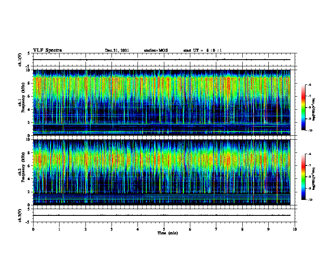Click the 'start UT = 8 : 0 : 1' text
This screenshot has width=332, height=257.
[x=202, y=50]
